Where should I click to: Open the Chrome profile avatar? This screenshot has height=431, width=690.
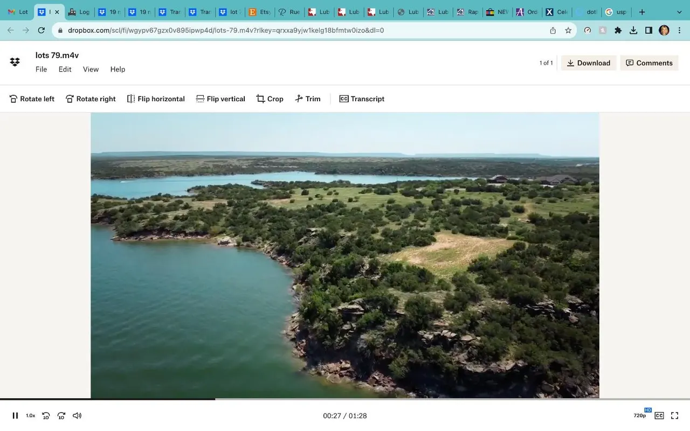coord(664,30)
